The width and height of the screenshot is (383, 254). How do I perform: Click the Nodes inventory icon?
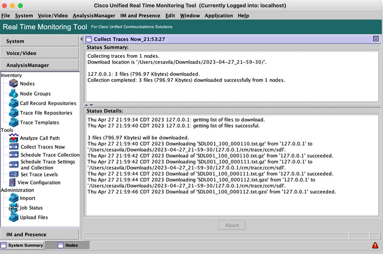point(13,83)
